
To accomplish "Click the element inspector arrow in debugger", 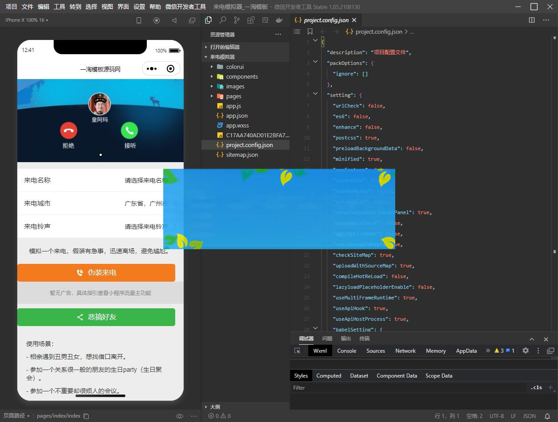I will [298, 350].
